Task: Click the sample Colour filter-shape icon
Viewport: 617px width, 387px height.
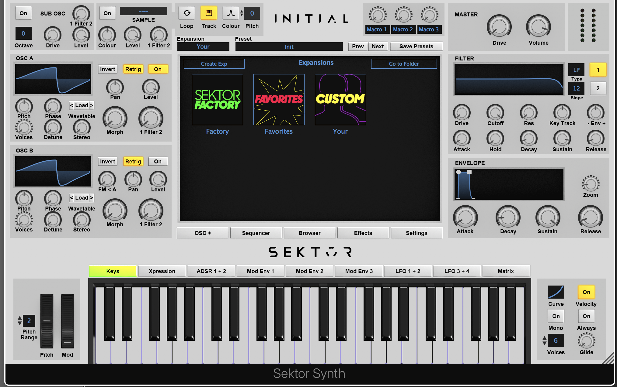Action: point(231,13)
